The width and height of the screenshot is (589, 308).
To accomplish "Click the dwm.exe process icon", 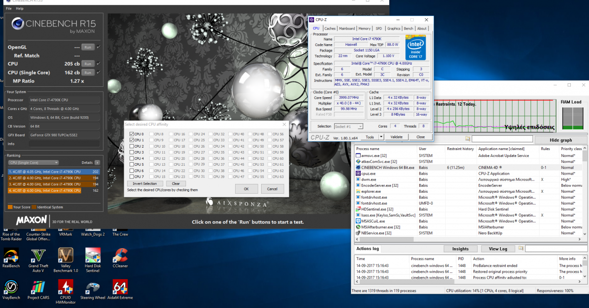I will tap(358, 180).
